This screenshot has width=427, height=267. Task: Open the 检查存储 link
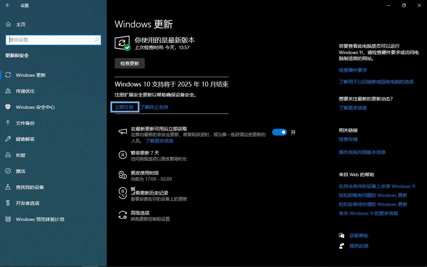[x=348, y=139]
